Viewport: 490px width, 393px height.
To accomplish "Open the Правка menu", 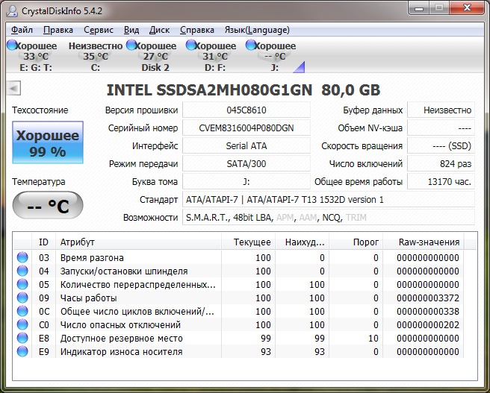I will (x=58, y=30).
